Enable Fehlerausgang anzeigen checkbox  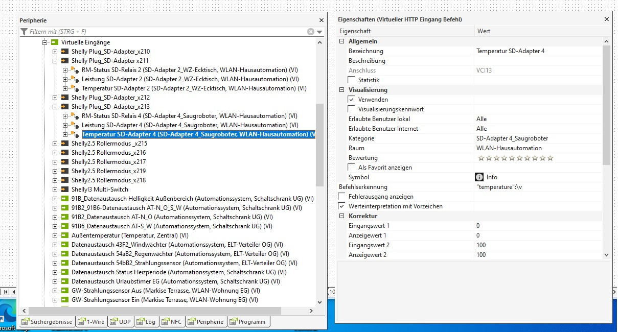[341, 197]
